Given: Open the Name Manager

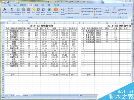Looking at the screenshot, I should 62,11.
